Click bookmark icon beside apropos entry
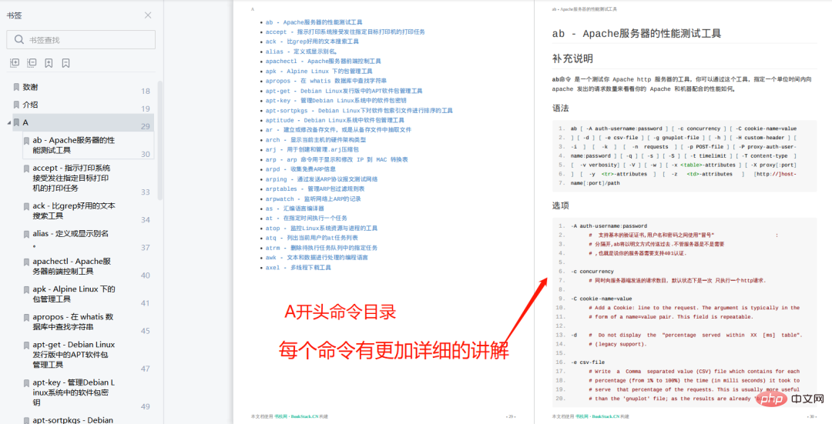Viewport: 832px width, 424px height. click(26, 318)
